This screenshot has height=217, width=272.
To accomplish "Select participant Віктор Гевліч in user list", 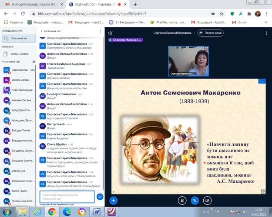I will 19,191.
